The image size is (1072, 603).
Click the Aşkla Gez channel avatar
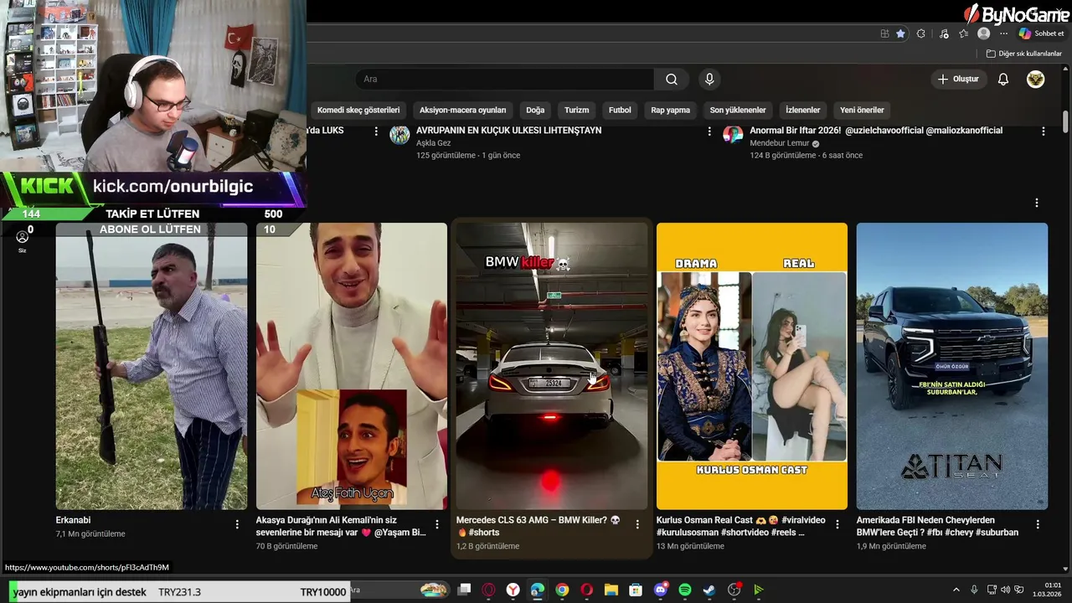pos(399,134)
